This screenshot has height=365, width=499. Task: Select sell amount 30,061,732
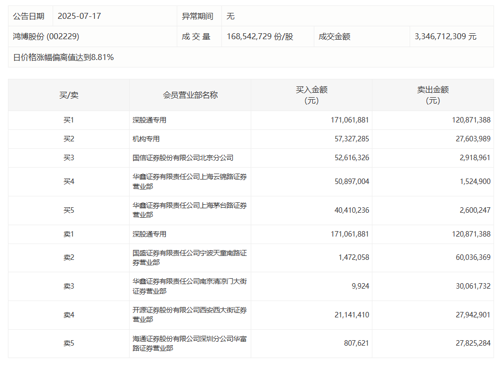[x=473, y=286]
